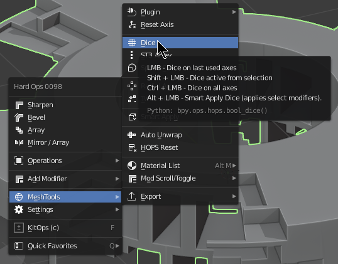Open the Settings menu entry

click(65, 209)
